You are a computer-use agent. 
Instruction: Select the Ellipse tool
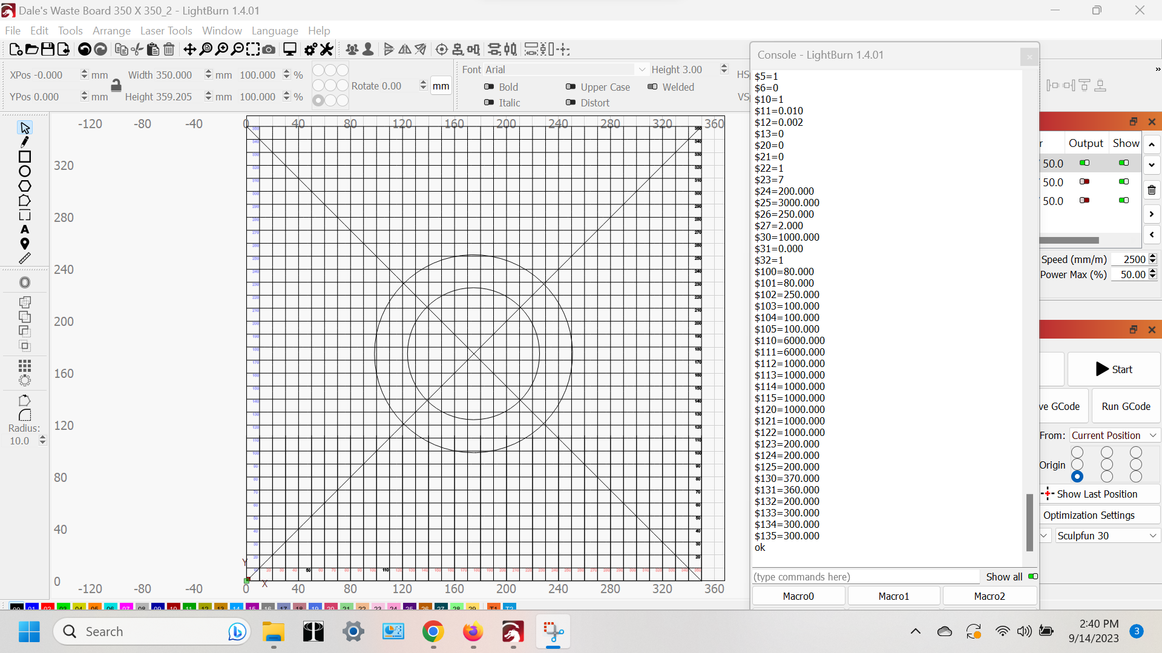pos(25,171)
